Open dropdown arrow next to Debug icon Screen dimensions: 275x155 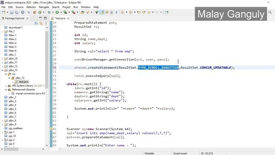pyautogui.click(x=53, y=12)
